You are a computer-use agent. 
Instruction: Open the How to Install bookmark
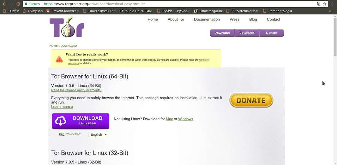coord(100,11)
